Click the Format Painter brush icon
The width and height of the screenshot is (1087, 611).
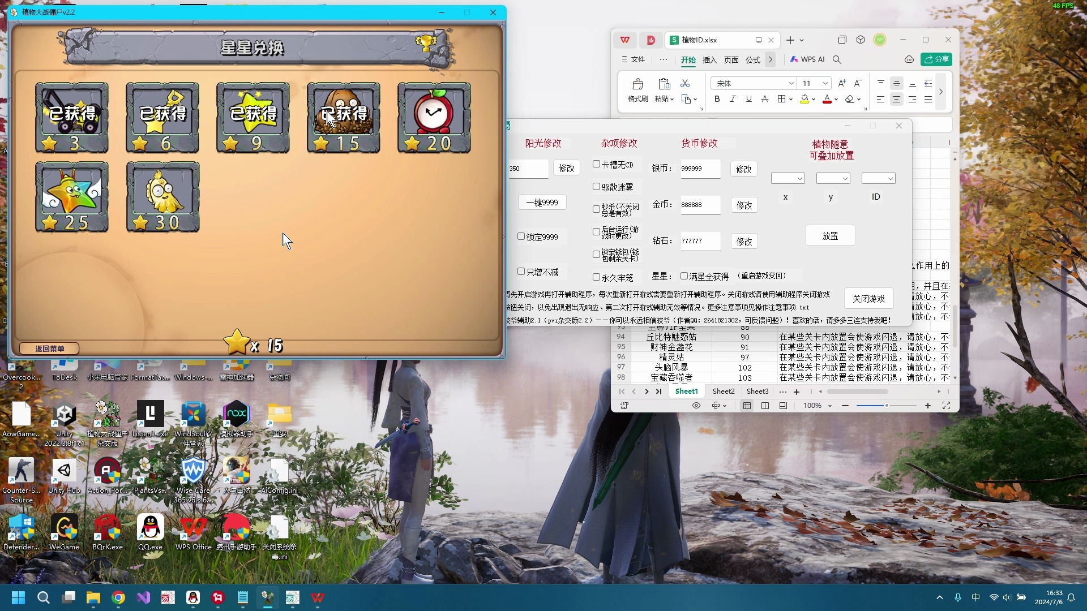point(637,84)
